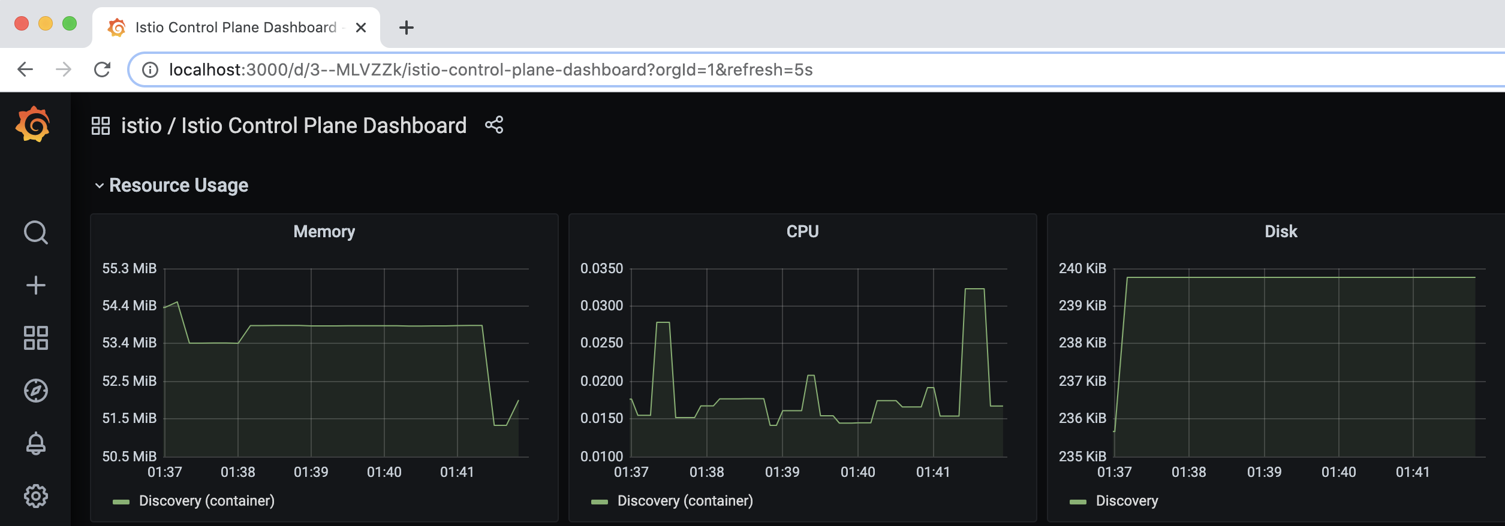This screenshot has width=1505, height=526.
Task: Click the site information icon in address bar
Action: coord(150,70)
